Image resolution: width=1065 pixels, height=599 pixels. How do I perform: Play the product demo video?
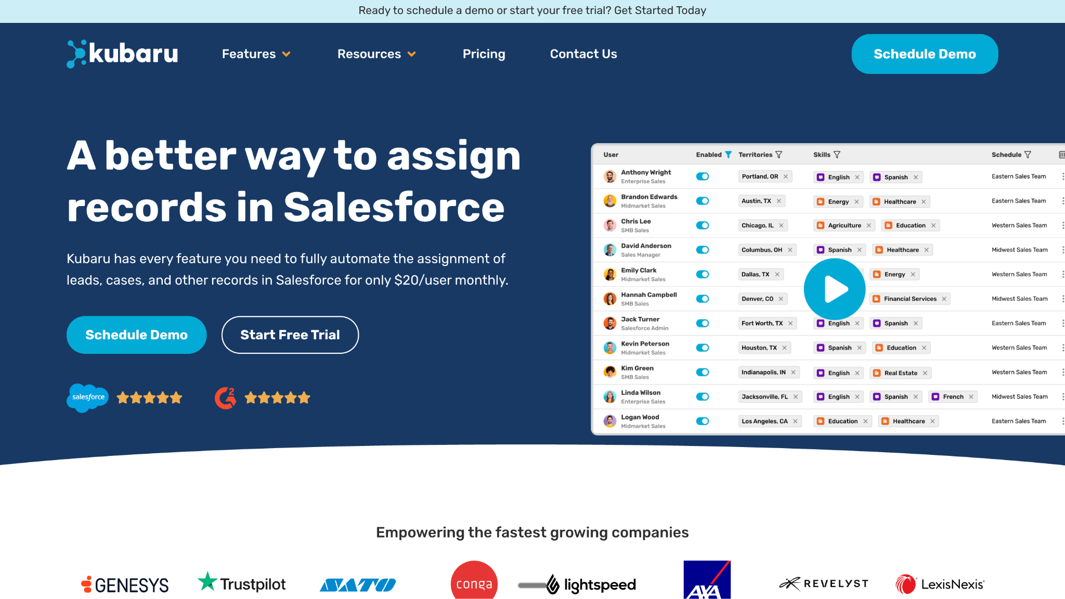(x=835, y=289)
